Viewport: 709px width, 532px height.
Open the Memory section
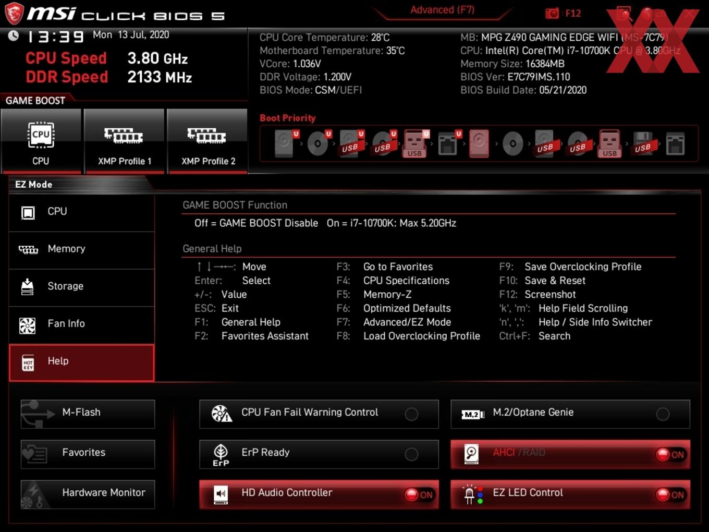[x=82, y=250]
